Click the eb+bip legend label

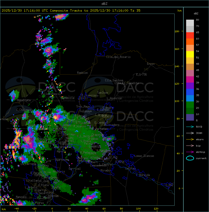point(200,152)
